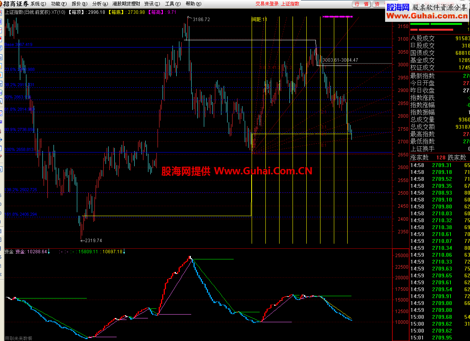Select the 38.2% Fibonacci level label
The width and height of the screenshot is (470, 341).
(x=20, y=85)
